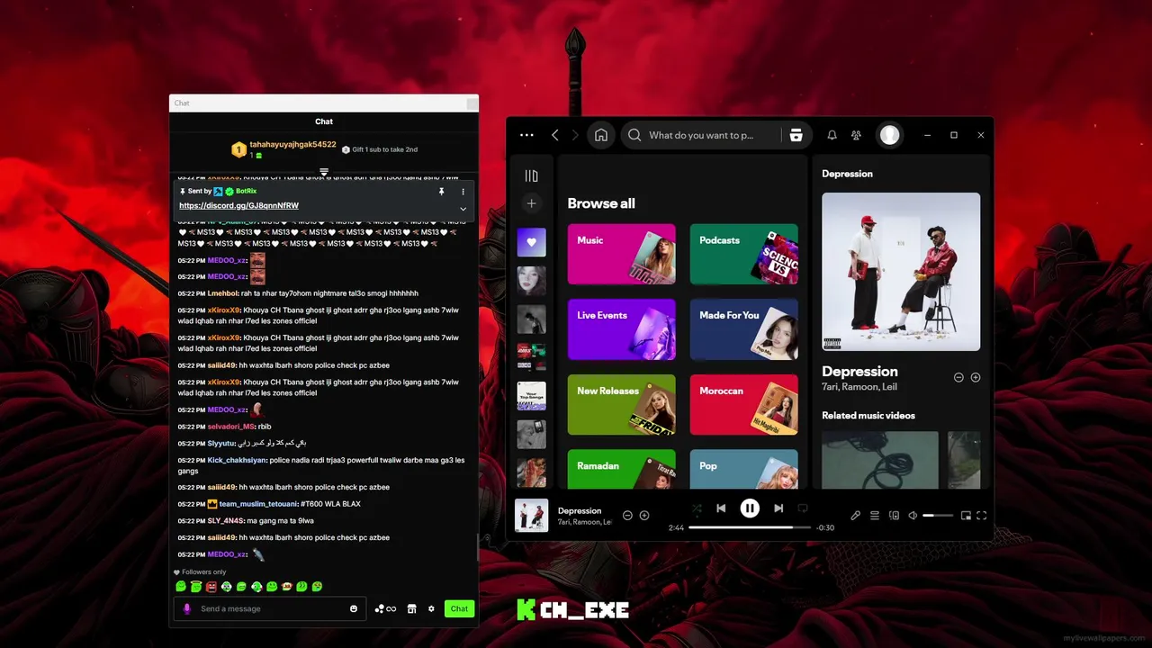Open the Spotify miniplayer
Image resolution: width=1152 pixels, height=648 pixels.
click(966, 516)
